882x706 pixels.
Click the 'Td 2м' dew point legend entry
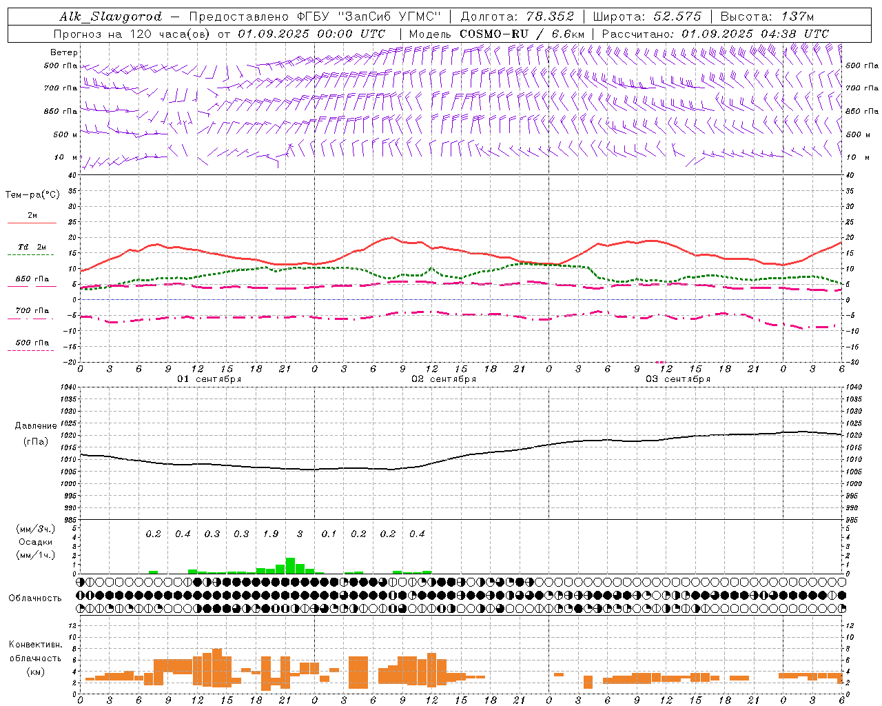(32, 247)
